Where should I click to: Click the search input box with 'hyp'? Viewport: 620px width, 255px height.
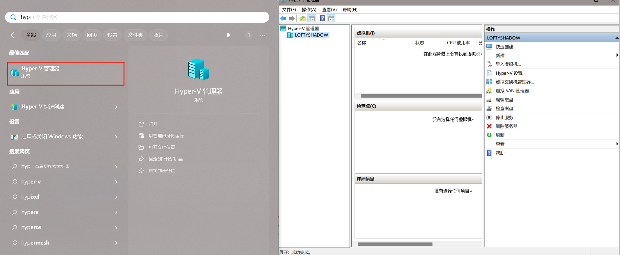tap(137, 17)
